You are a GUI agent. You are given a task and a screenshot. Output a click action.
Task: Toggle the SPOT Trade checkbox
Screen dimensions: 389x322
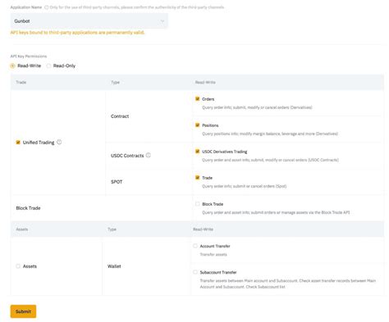point(197,178)
